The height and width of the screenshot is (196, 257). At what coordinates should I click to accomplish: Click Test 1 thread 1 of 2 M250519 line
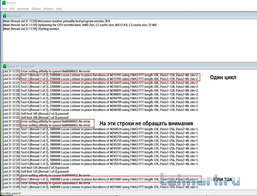101,129
